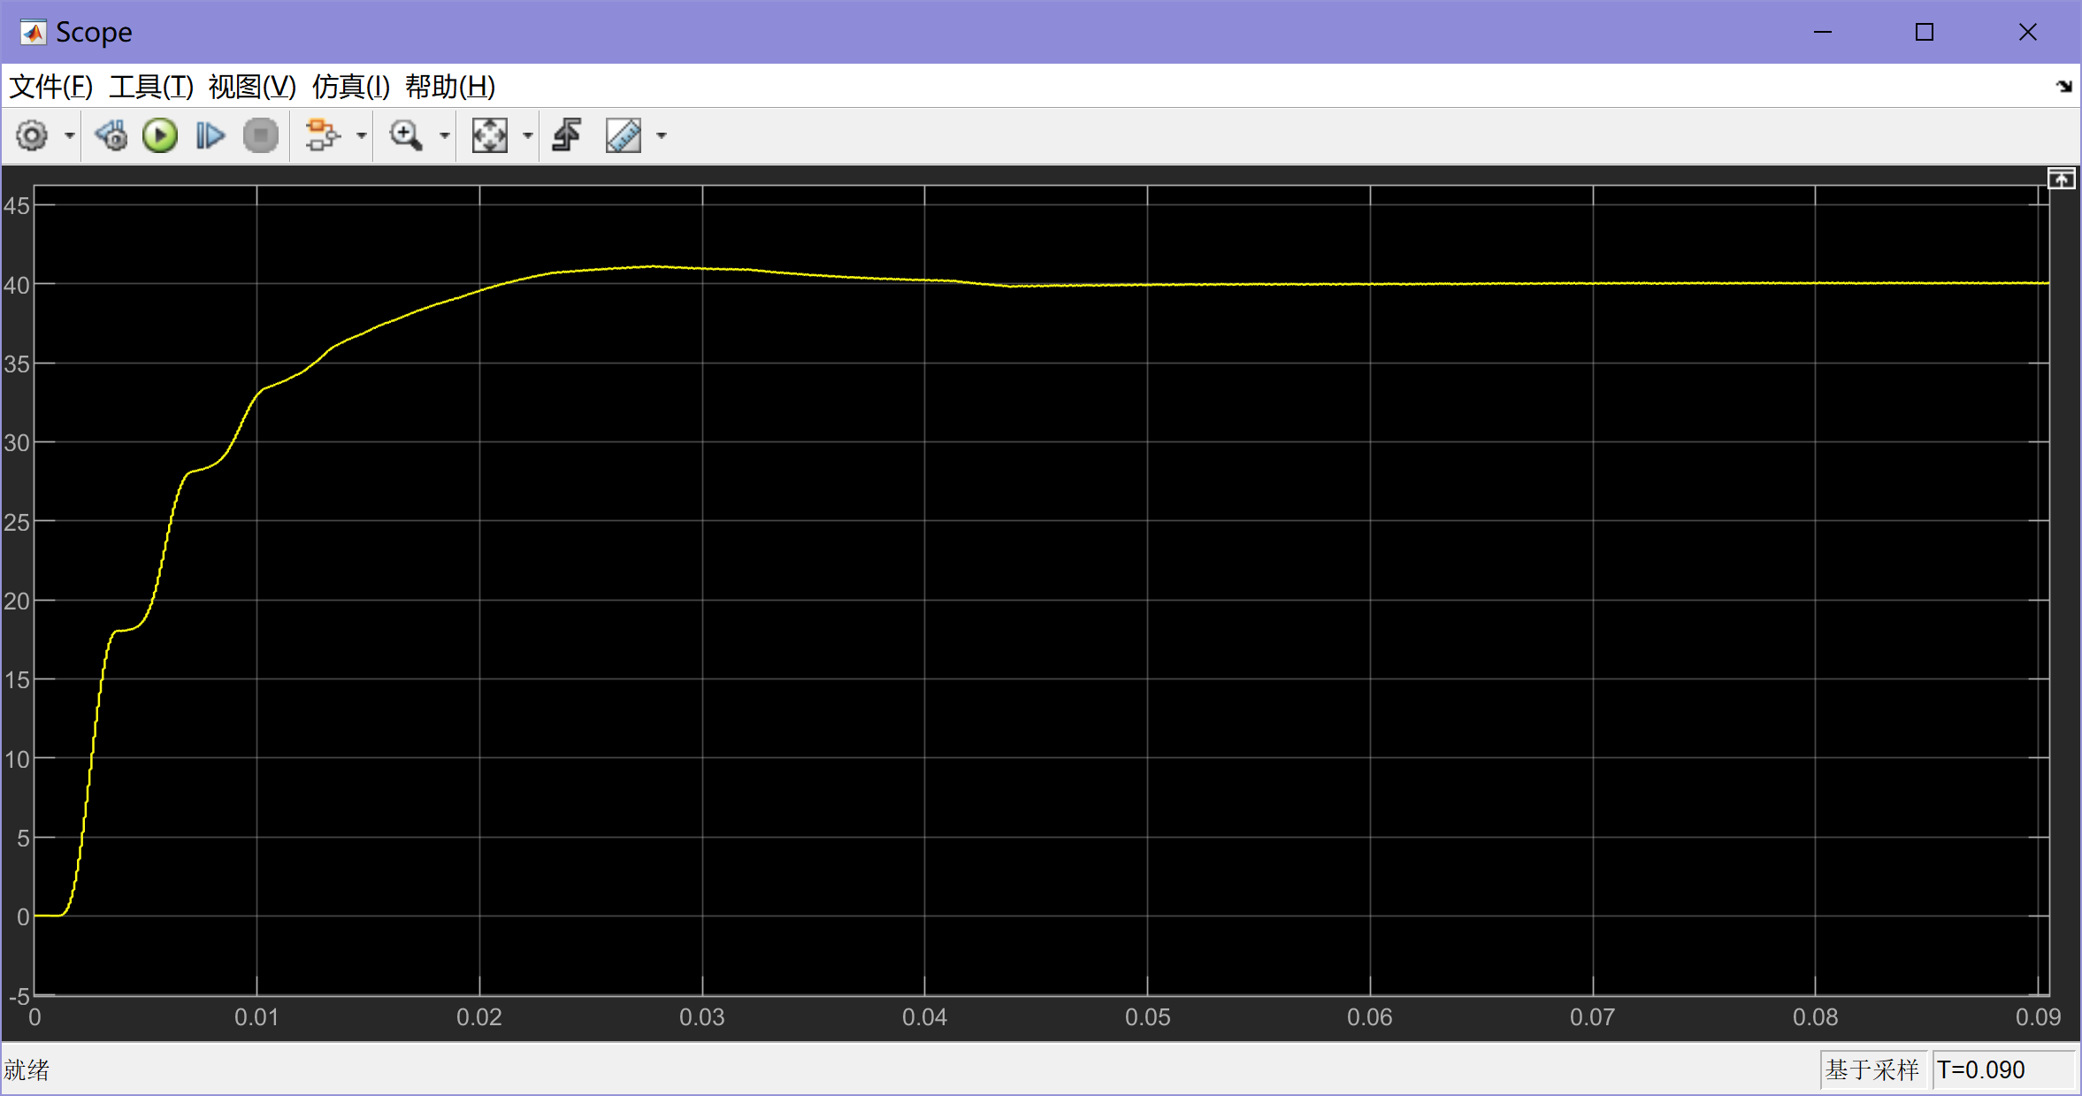2082x1096 pixels.
Task: Click maximize axes button on plot corner
Action: pos(2061,180)
